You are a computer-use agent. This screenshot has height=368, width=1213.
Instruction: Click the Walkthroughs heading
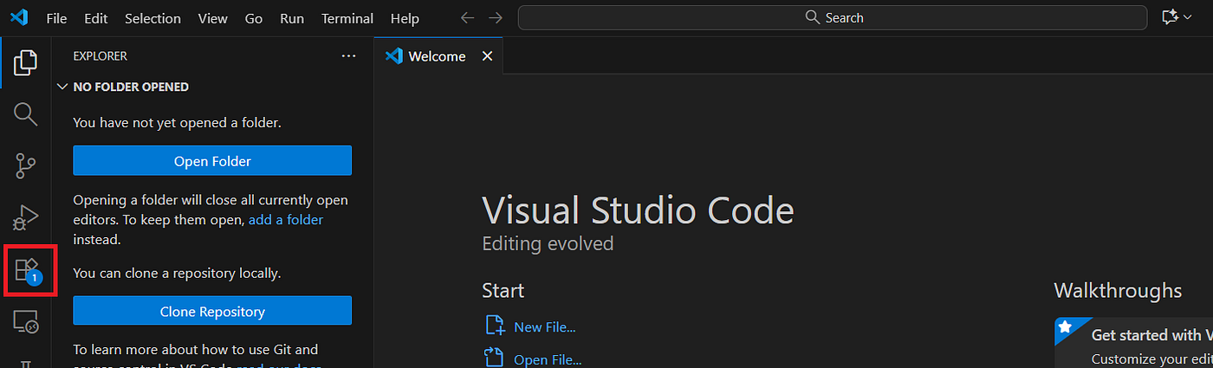point(1118,290)
